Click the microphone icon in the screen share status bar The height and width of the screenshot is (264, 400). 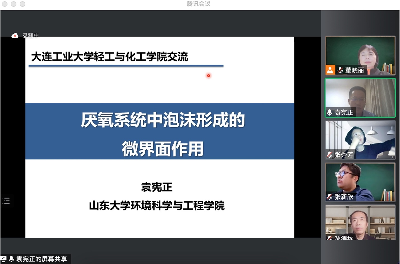(x=12, y=259)
